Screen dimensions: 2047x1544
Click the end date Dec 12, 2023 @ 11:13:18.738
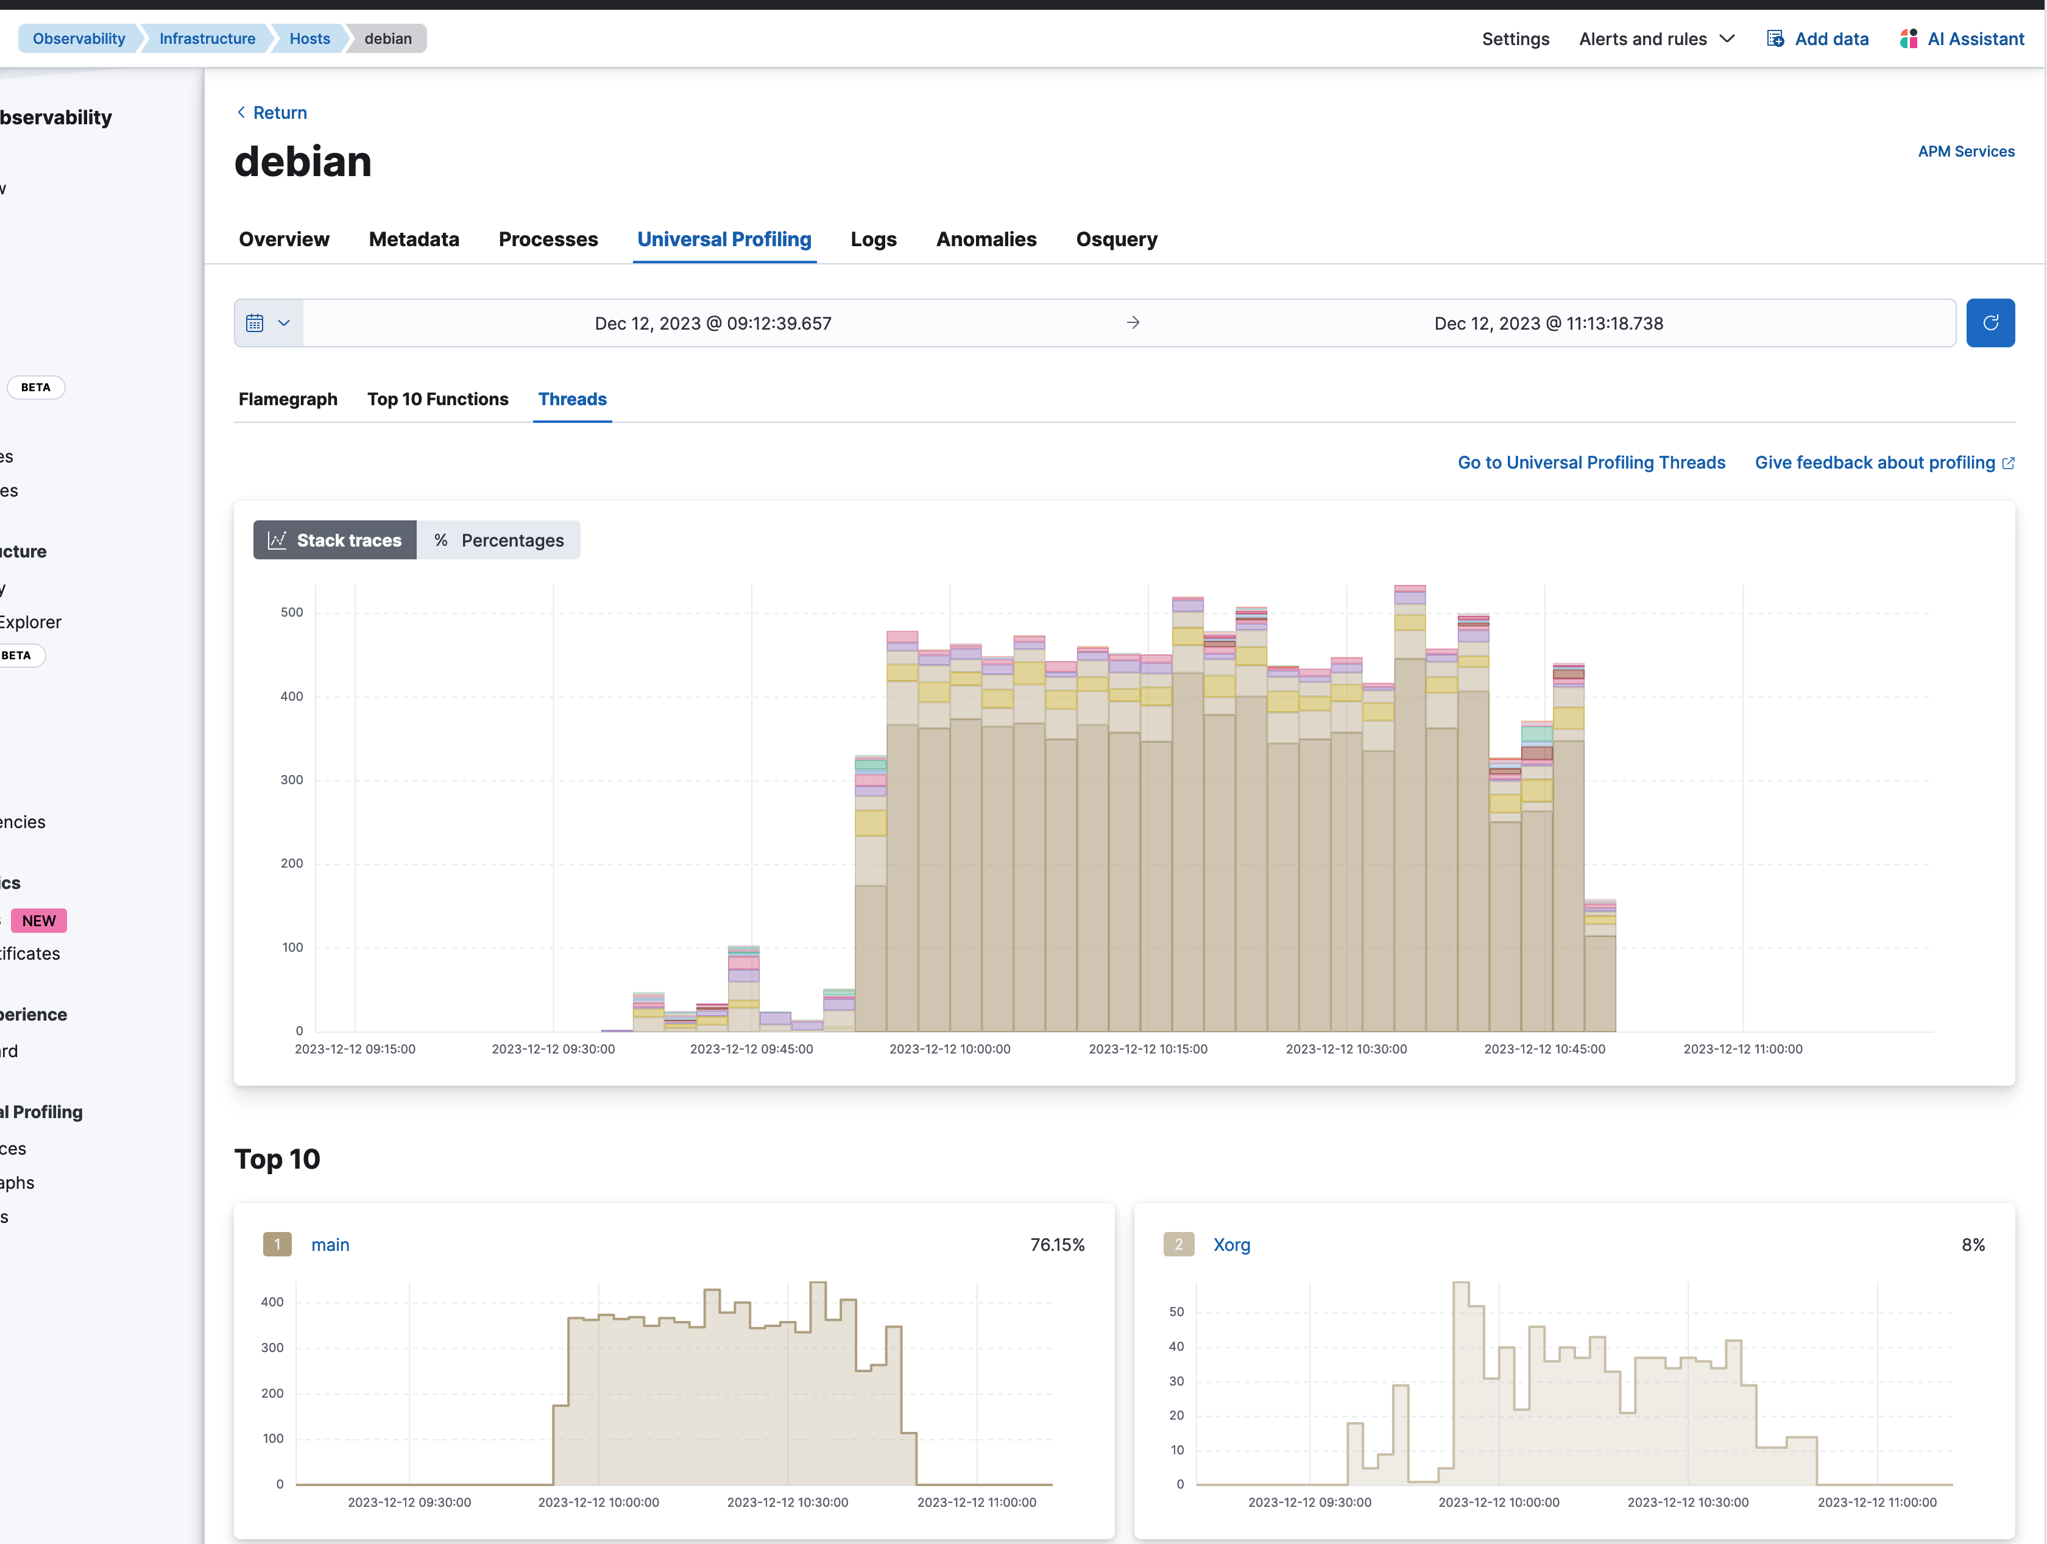[x=1548, y=323]
